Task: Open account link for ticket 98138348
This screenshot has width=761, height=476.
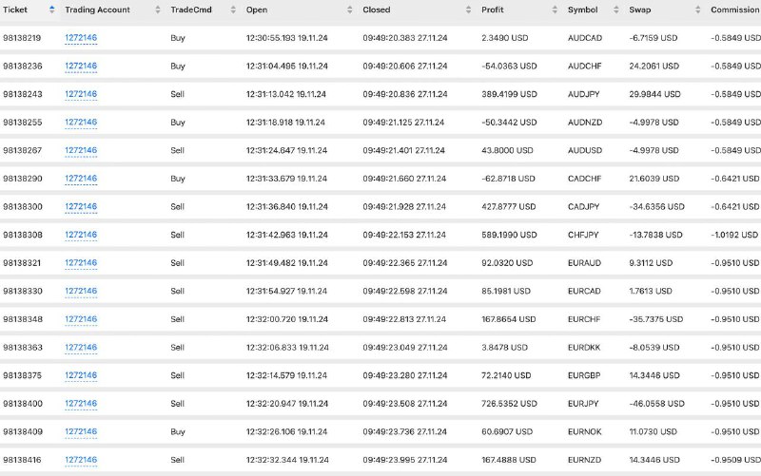Action: tap(81, 319)
